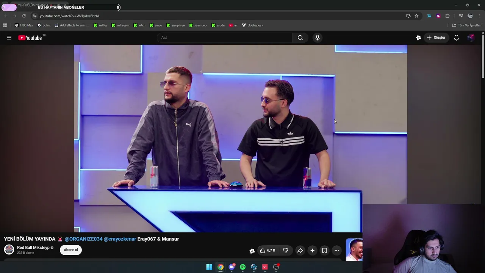Open the Windows Start menu
Viewport: 485px width, 273px height.
tap(209, 267)
